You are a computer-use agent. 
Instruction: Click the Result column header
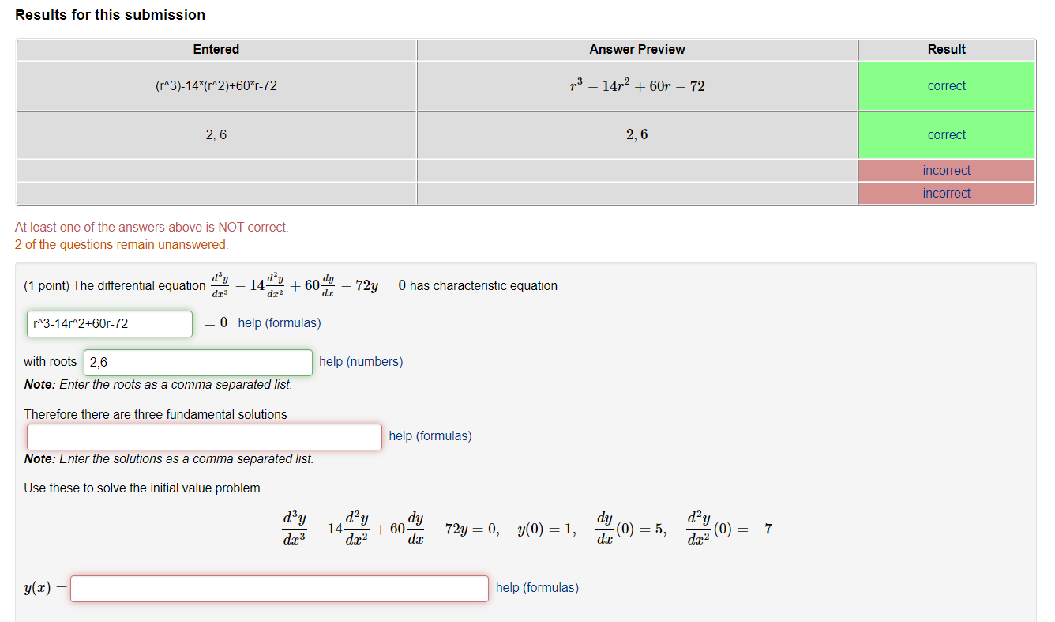(x=946, y=49)
